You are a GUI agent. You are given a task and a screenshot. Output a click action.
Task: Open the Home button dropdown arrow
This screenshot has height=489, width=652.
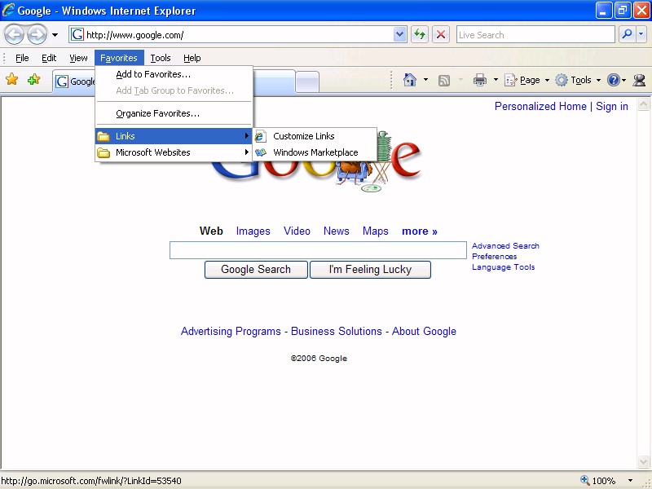[425, 79]
